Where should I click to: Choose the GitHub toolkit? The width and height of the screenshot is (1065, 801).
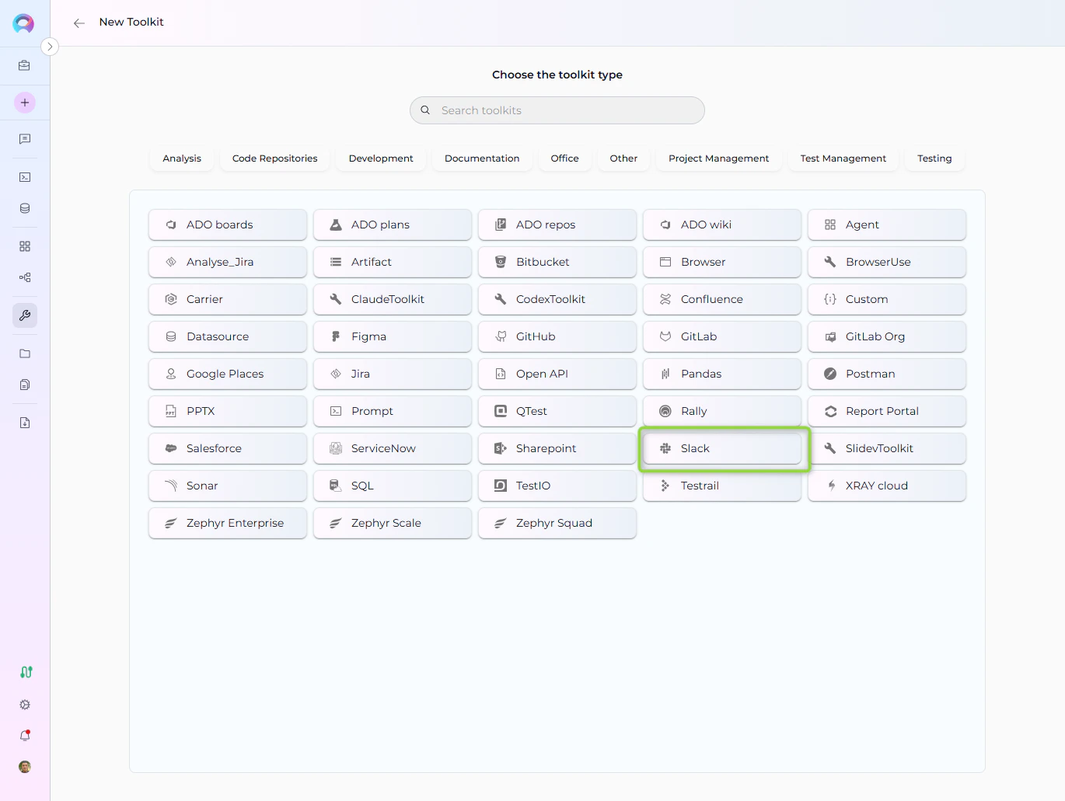557,336
